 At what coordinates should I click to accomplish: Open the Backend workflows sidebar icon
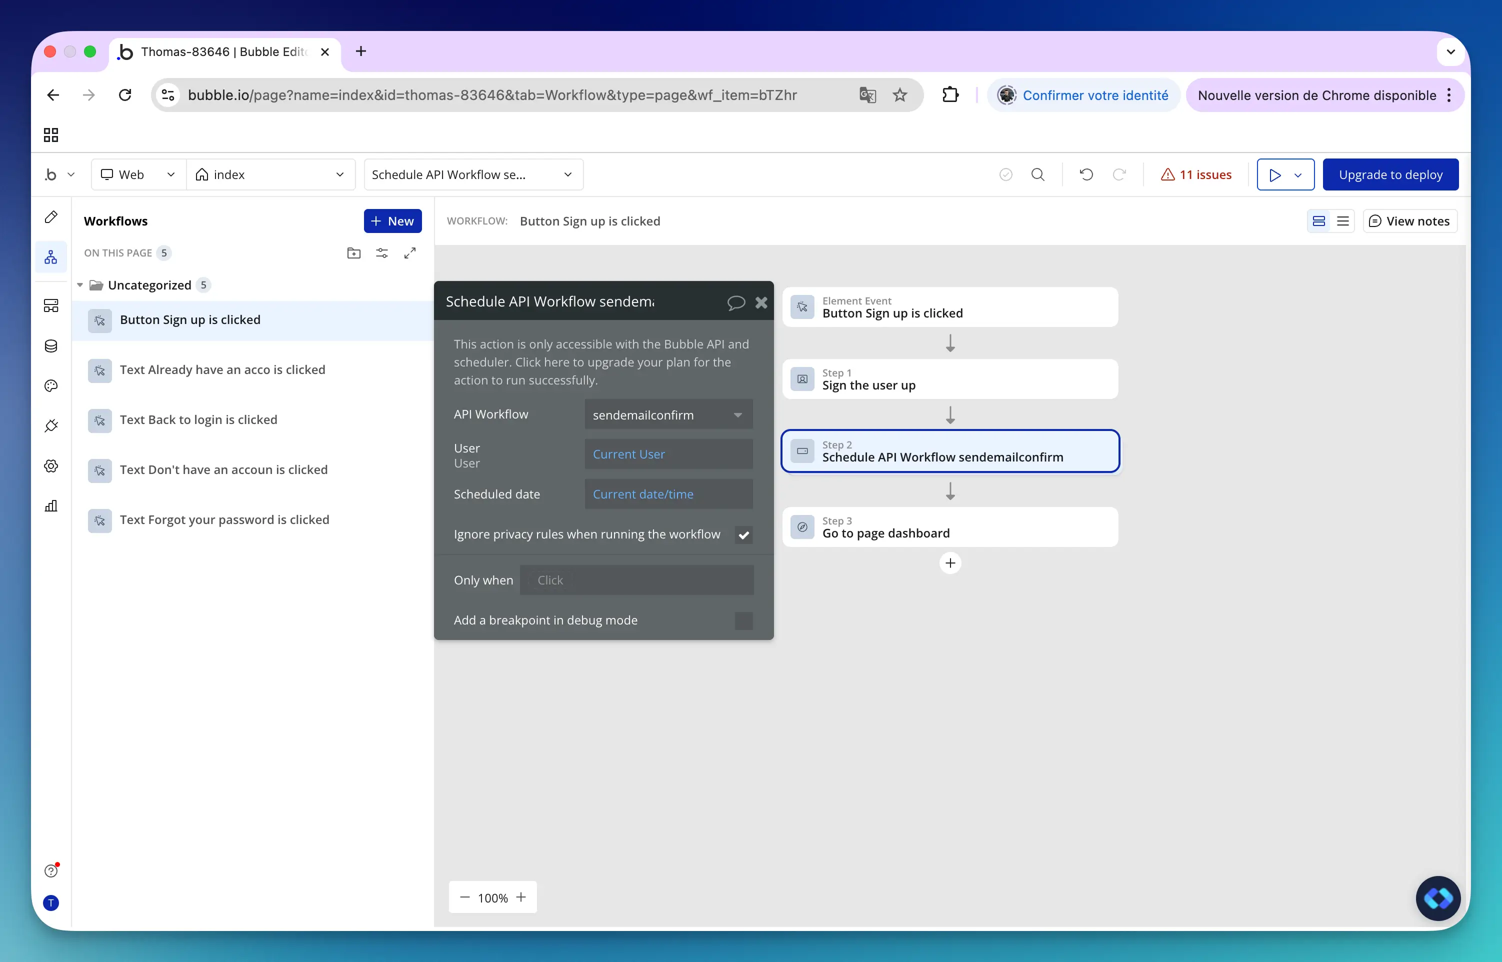(x=51, y=305)
